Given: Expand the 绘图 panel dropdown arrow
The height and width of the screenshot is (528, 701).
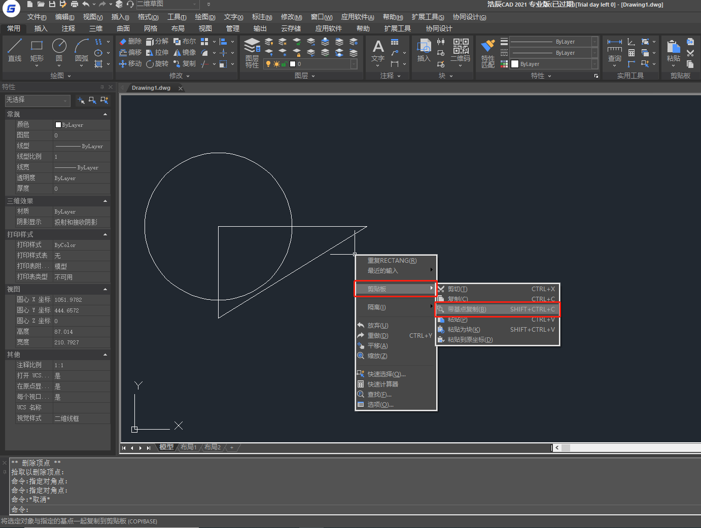Looking at the screenshot, I should tap(69, 76).
